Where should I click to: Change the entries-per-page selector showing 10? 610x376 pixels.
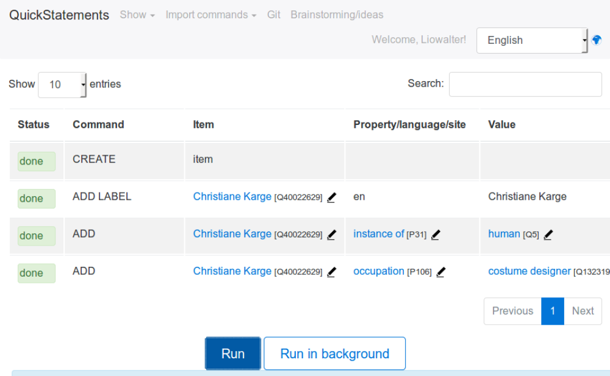tap(62, 85)
